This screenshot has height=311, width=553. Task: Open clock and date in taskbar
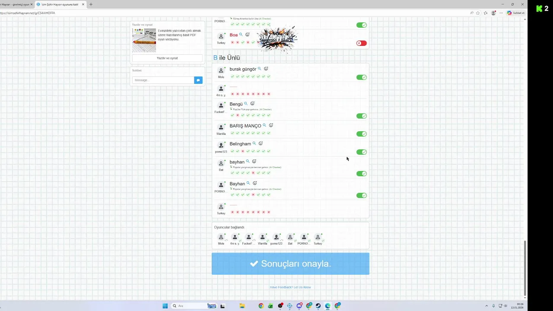[517, 306]
